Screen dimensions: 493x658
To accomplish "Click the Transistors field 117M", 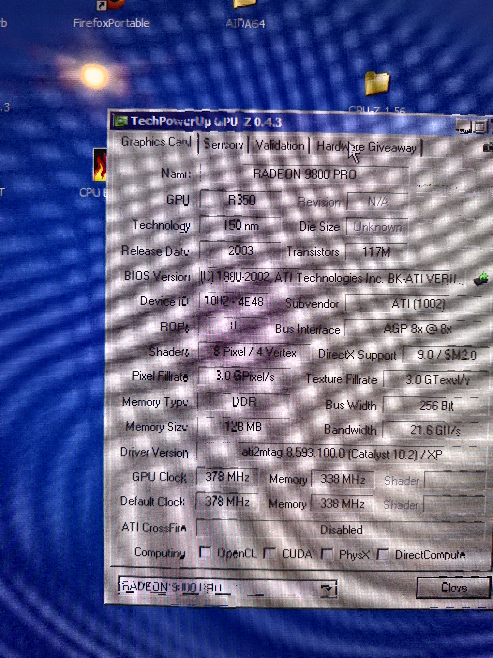I will click(376, 252).
